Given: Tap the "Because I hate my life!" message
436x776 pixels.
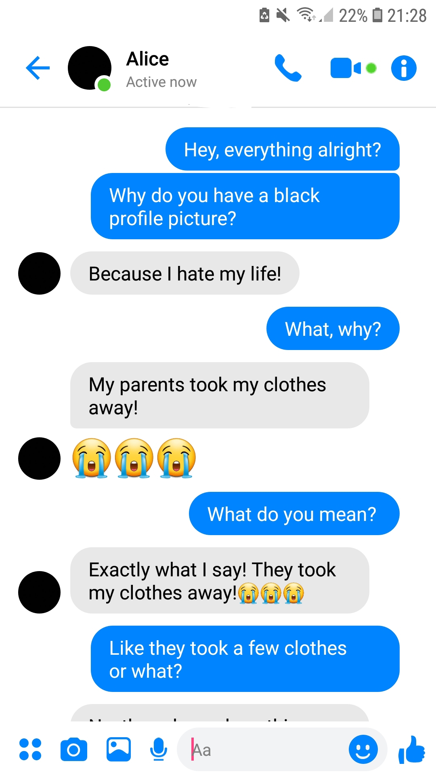Looking at the screenshot, I should 185,273.
